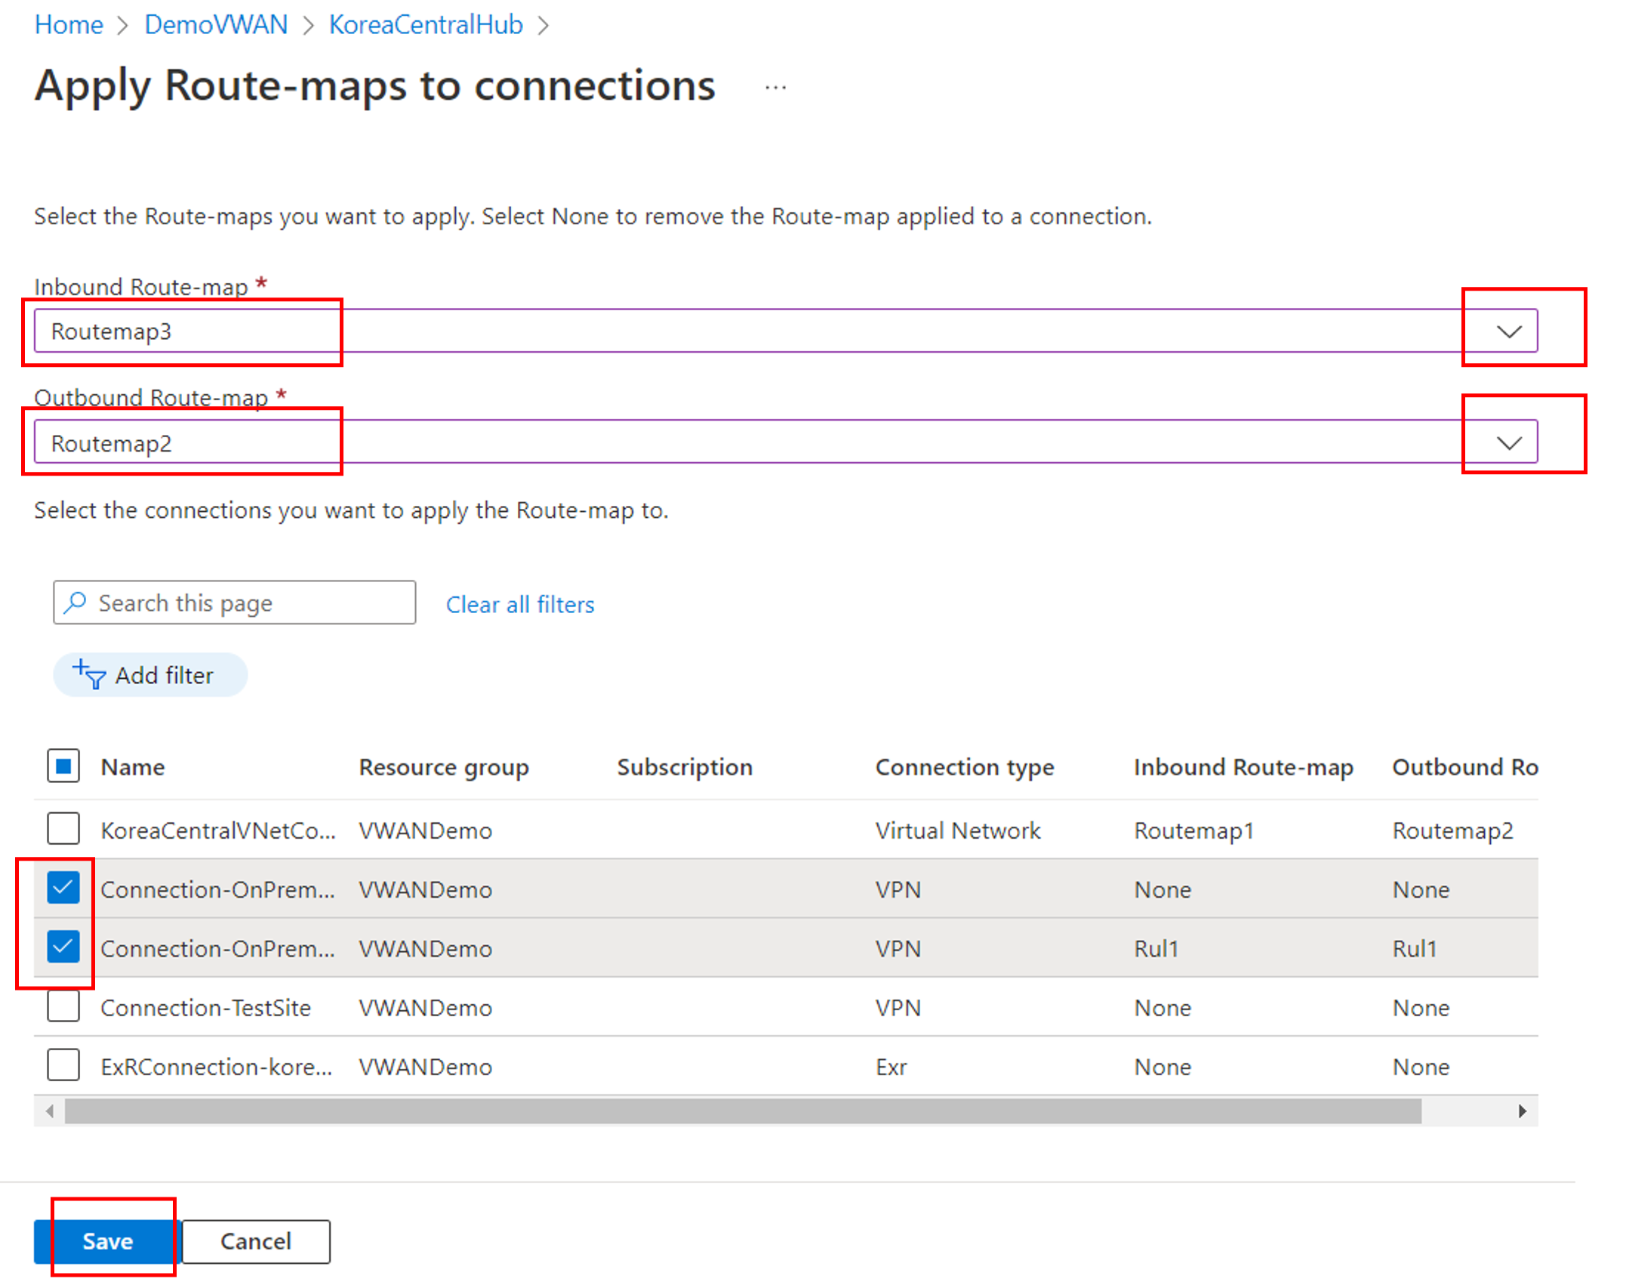1626x1288 pixels.
Task: Click the scrollbar left arrow icon
Action: pyautogui.click(x=50, y=1111)
